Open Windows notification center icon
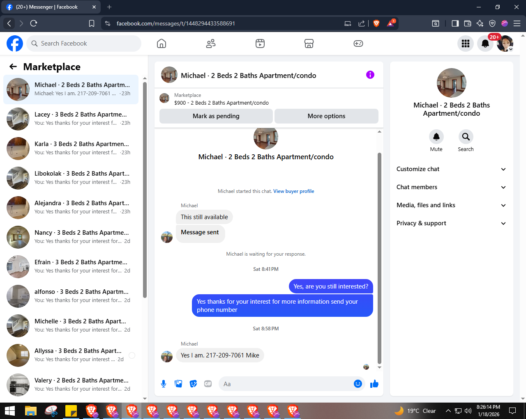 pos(512,411)
